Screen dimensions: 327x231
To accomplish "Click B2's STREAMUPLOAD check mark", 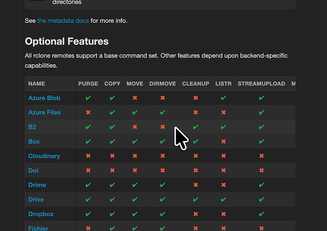I will [x=262, y=127].
